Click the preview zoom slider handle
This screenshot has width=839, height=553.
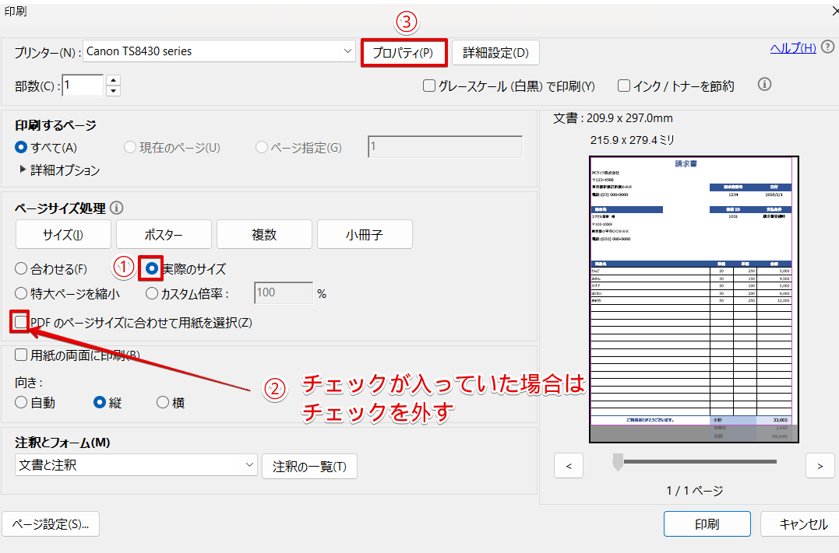pos(618,463)
